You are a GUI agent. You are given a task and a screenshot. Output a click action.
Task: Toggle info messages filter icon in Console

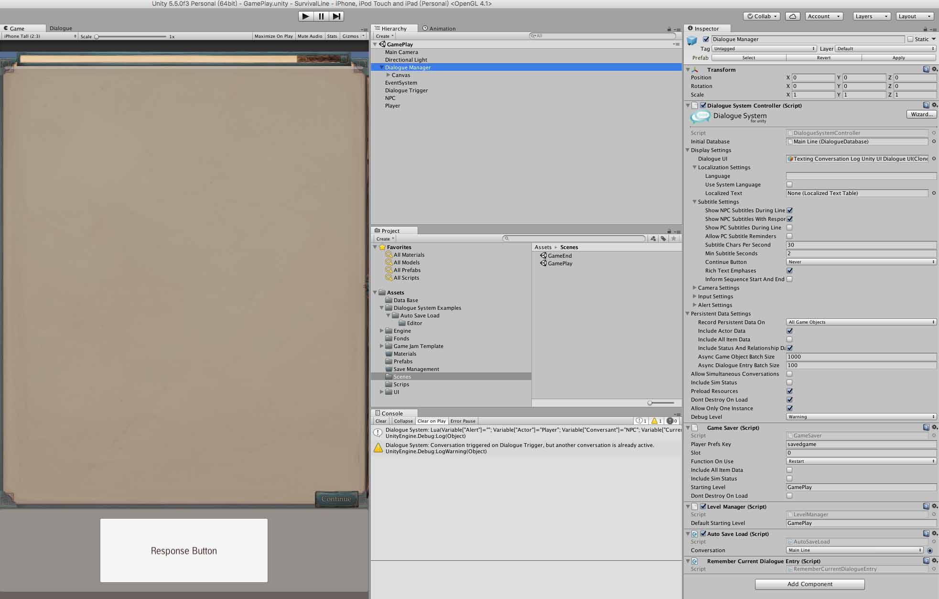[x=641, y=421]
